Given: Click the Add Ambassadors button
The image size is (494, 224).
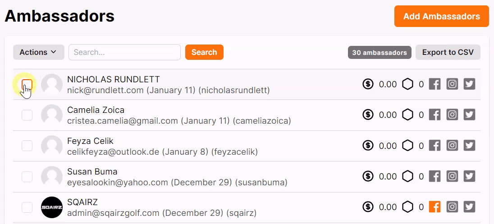Looking at the screenshot, I should 441,16.
